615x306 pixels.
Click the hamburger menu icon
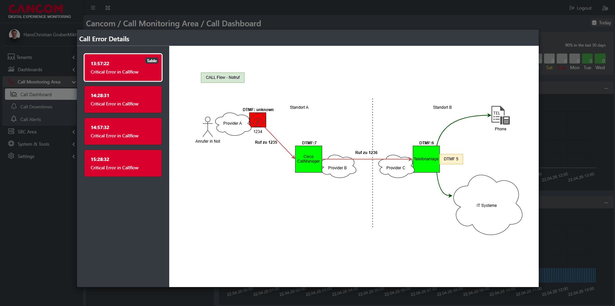tap(93, 8)
